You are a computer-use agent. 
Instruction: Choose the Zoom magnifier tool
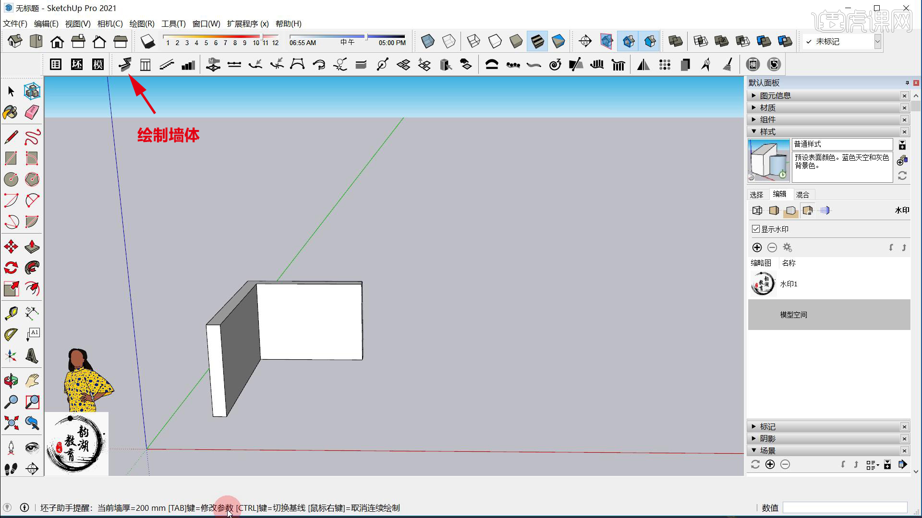[x=11, y=401]
